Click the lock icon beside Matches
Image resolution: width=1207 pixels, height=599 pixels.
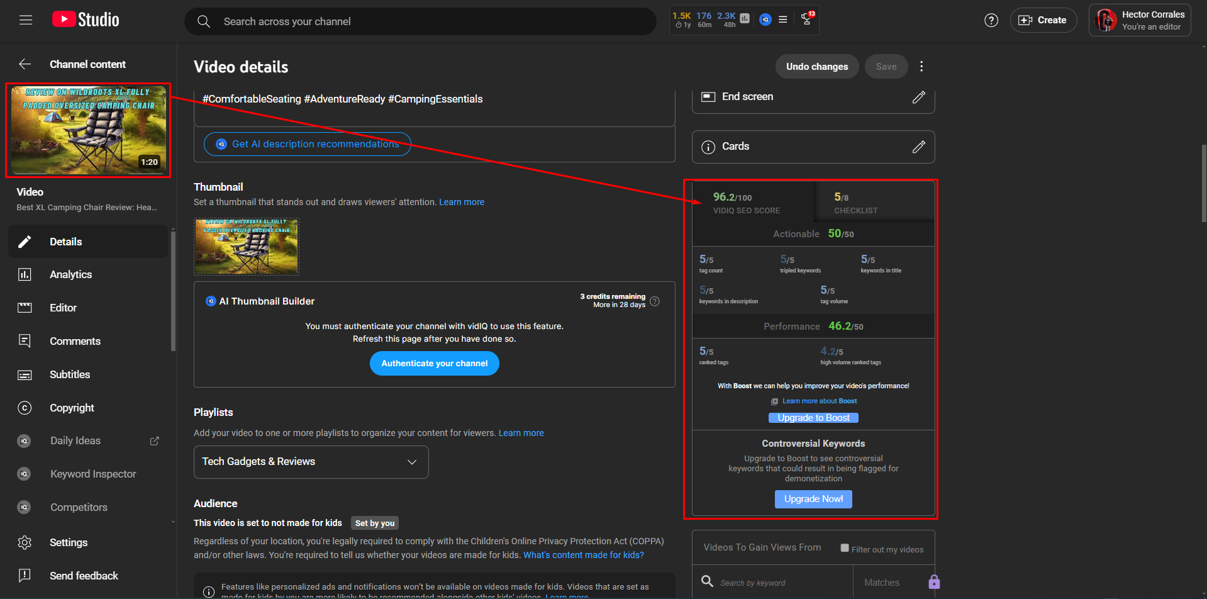(934, 582)
